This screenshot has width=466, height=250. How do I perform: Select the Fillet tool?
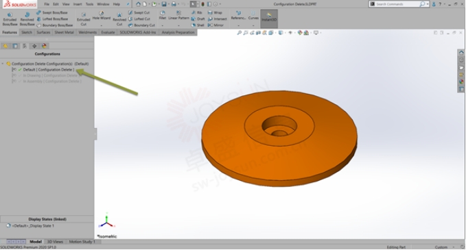162,16
